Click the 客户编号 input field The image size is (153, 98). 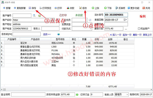(22, 15)
